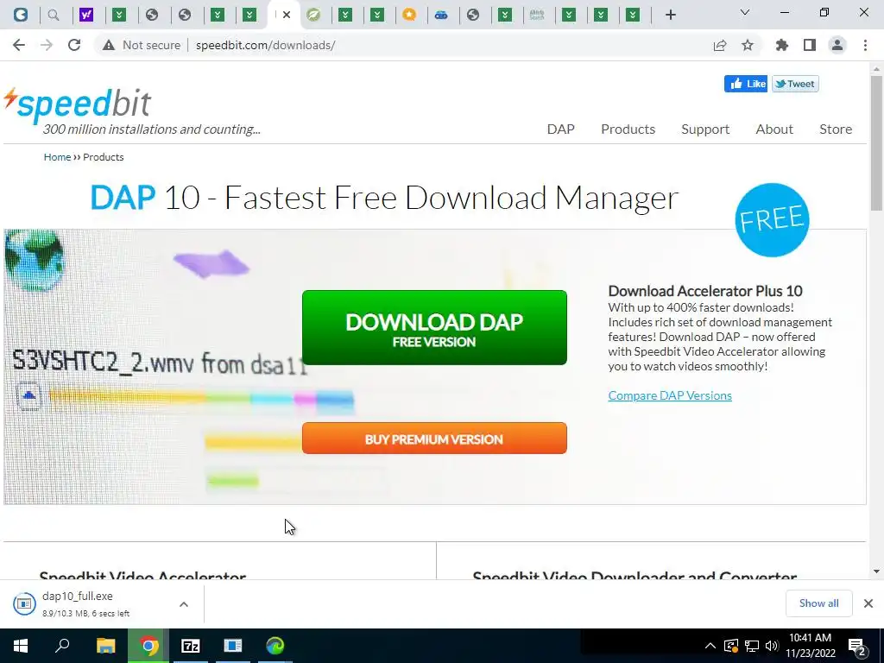The height and width of the screenshot is (663, 884).
Task: Switch to the orange star icon tab
Action: (409, 15)
